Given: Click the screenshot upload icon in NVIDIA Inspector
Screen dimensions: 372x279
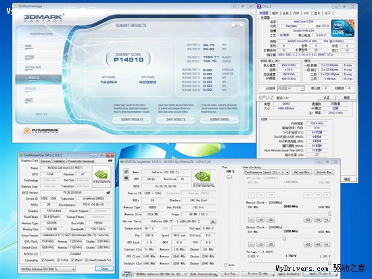Looking at the screenshot, I should click(126, 171).
